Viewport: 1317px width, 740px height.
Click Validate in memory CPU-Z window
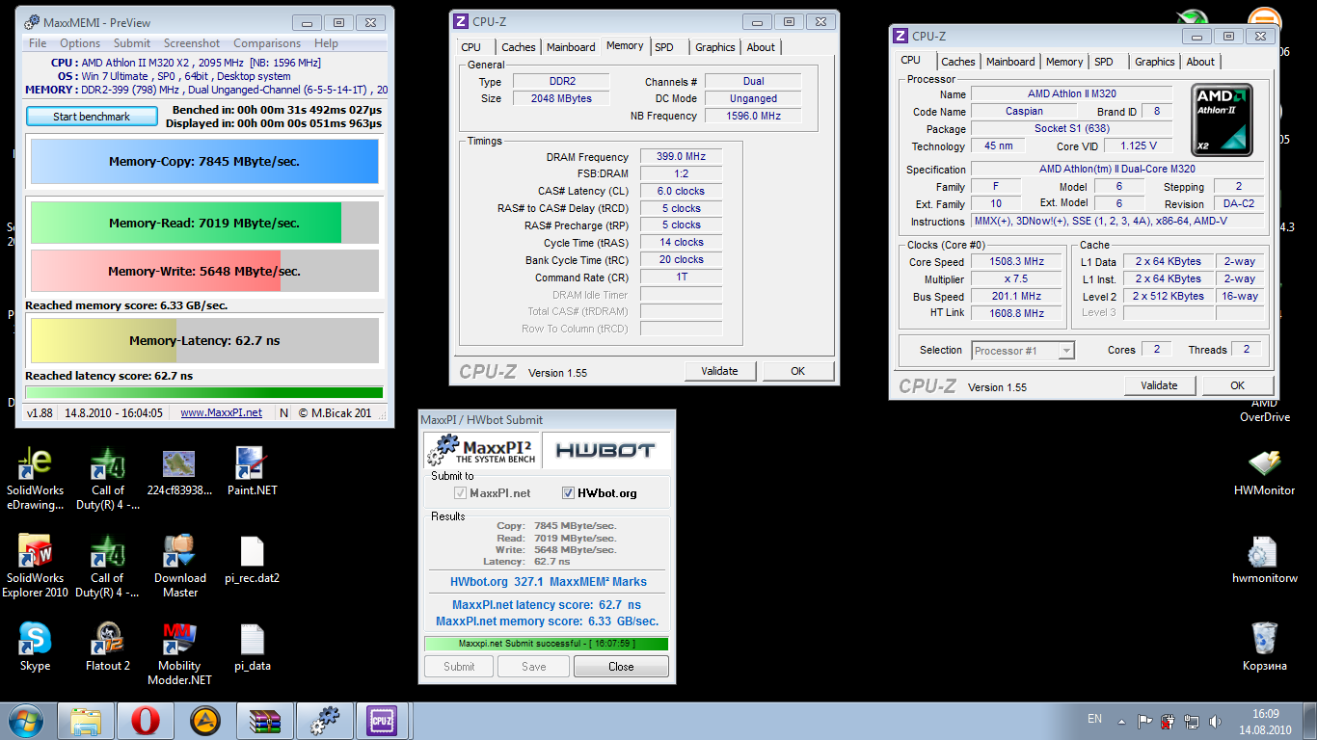719,371
